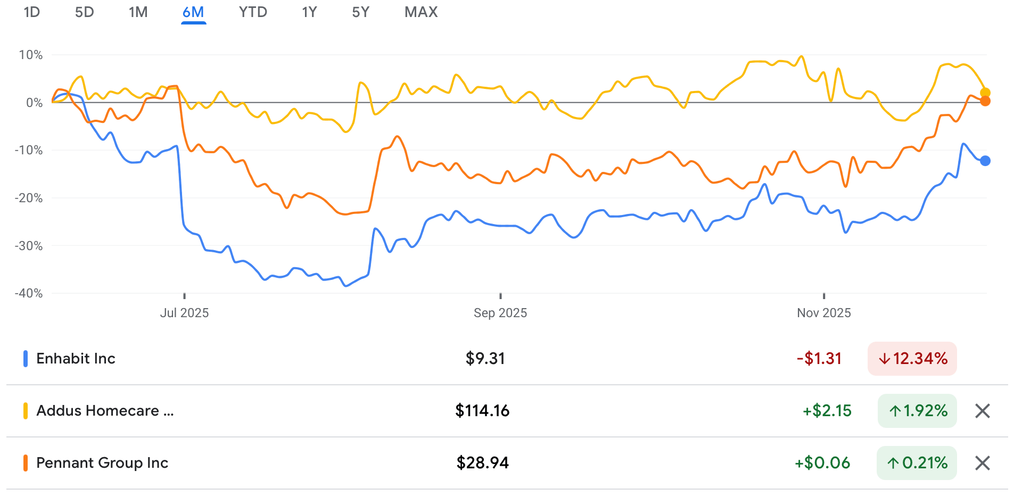Select the 5D time range tab
1022x496 pixels.
coord(84,12)
